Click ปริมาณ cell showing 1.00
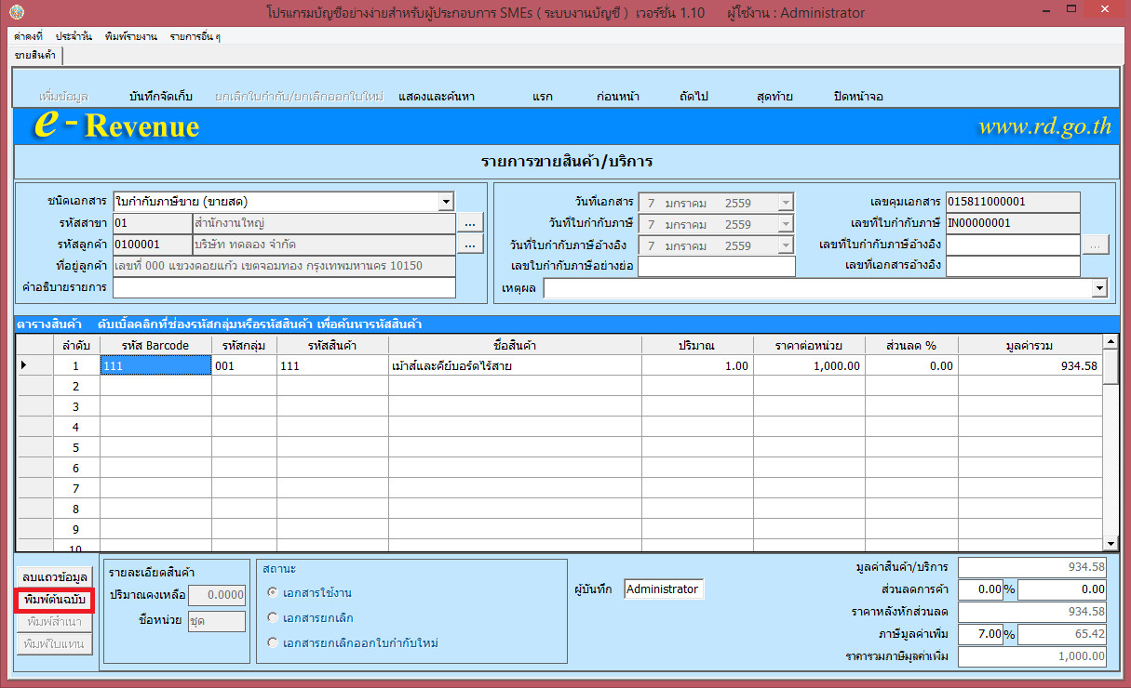 [697, 365]
